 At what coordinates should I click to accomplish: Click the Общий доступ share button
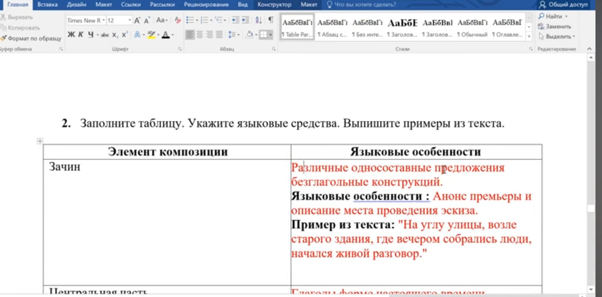[x=563, y=4]
